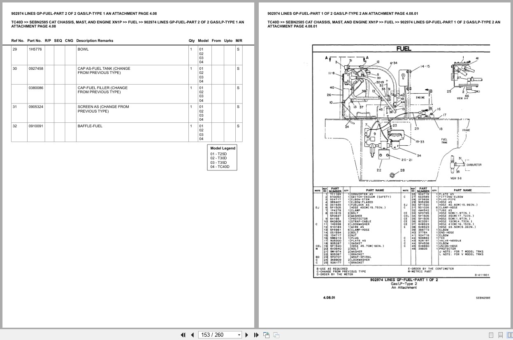The height and width of the screenshot is (340, 513).
Task: Click the CARBURETOR label in the diagram
Action: (474, 165)
